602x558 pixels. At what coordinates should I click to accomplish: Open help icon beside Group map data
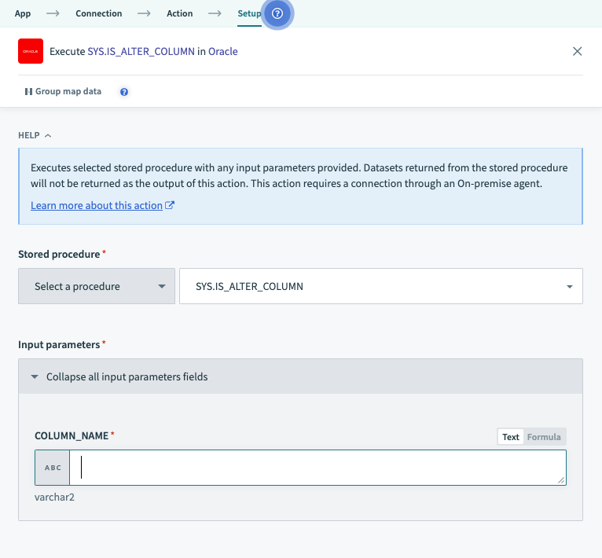[124, 92]
